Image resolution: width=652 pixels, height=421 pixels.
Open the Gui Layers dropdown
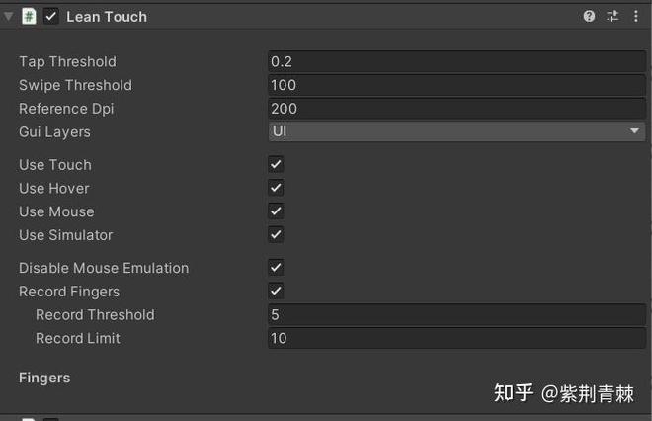[456, 131]
